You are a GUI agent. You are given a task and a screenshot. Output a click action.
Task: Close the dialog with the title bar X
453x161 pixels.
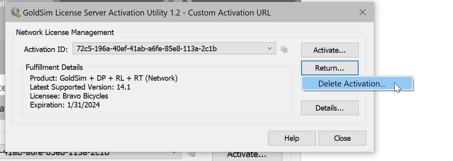pos(362,12)
